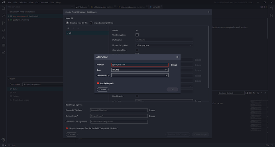275x147 pixels.
Task: Open the Type datafile dropdown
Action: click(140, 70)
